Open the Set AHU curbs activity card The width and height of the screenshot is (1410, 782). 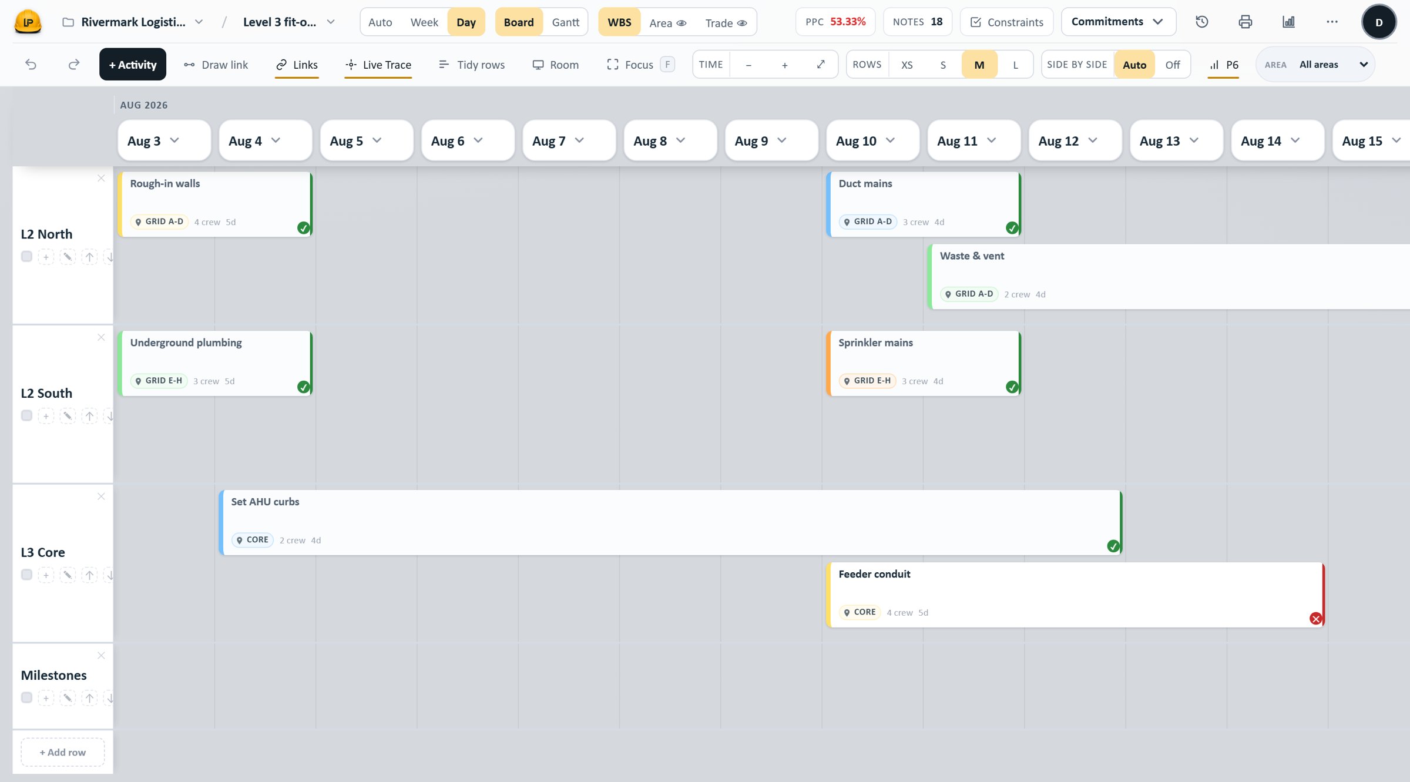click(x=670, y=522)
